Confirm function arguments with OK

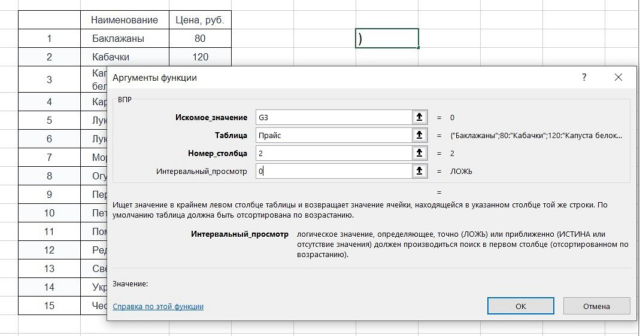521,306
